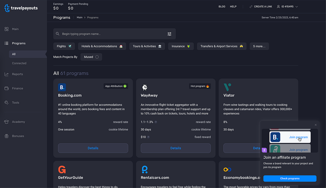Click the Check programs button
The image size is (326, 188).
(290, 179)
